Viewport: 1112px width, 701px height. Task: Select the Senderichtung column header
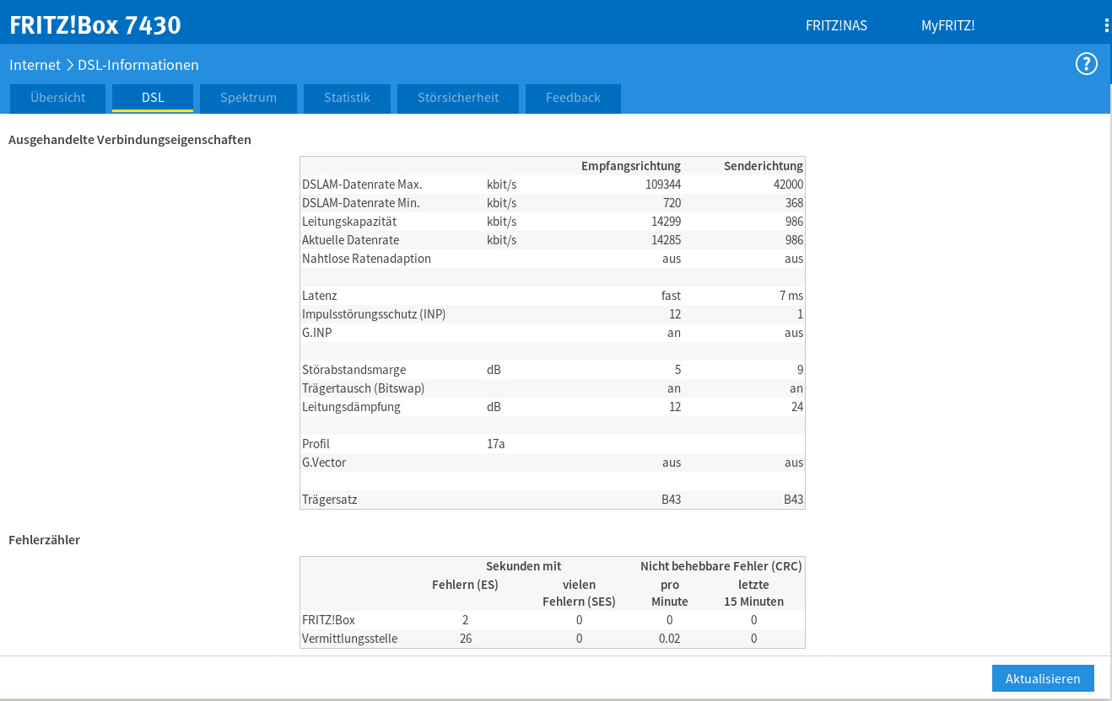click(x=764, y=166)
